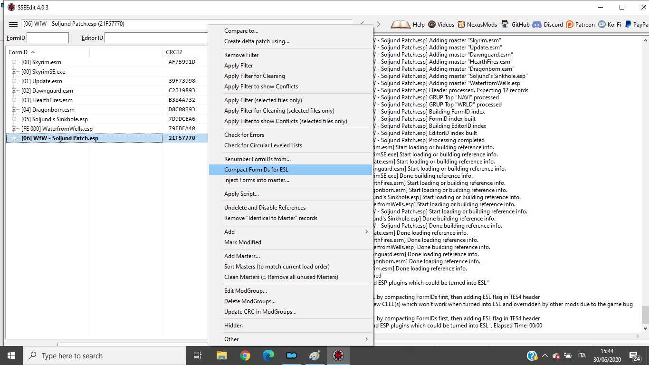Open the NexusMods toolbar icon

[462, 24]
